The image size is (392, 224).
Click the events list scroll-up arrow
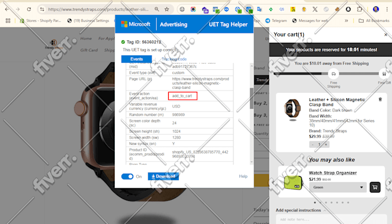[x=251, y=66]
